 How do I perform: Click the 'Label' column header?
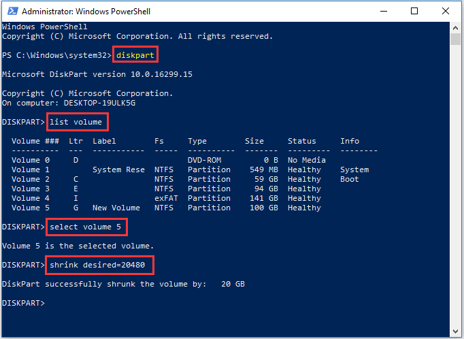(104, 141)
